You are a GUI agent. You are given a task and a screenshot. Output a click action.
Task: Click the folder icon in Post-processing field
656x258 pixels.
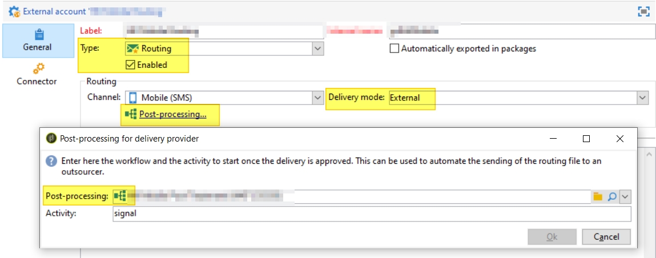click(x=598, y=196)
